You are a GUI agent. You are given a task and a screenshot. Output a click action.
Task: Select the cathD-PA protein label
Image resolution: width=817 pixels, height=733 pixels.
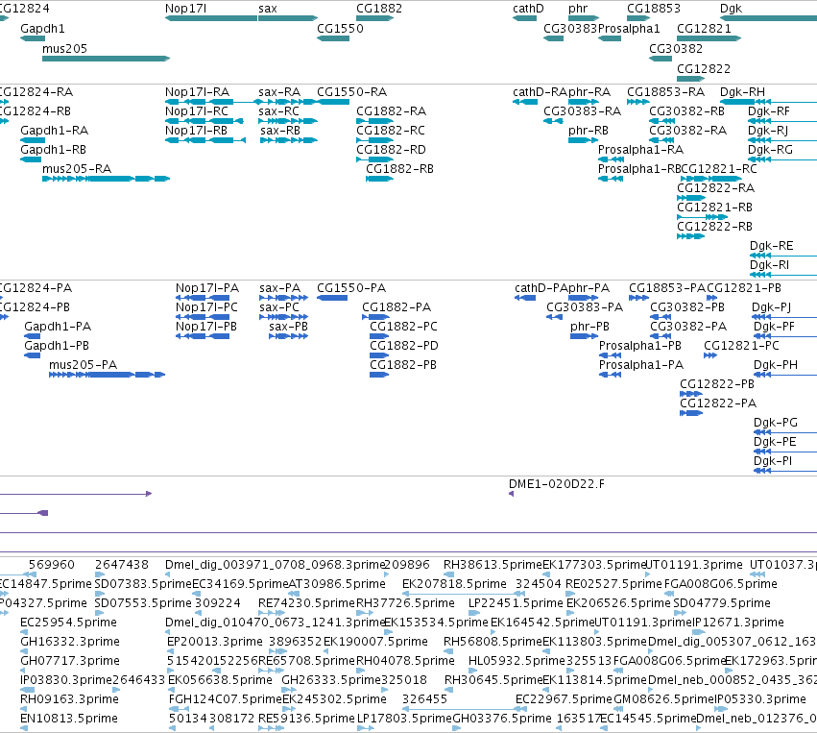tap(541, 288)
